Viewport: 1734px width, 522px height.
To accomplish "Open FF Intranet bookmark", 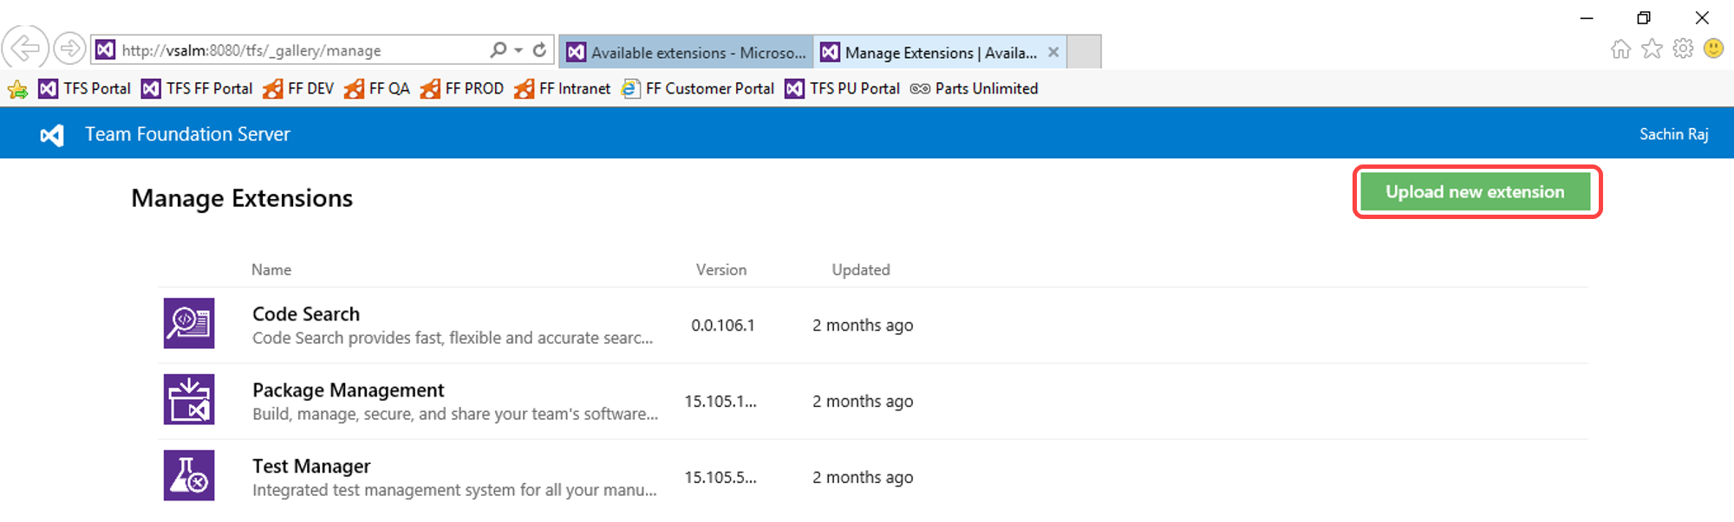I will click(x=563, y=88).
